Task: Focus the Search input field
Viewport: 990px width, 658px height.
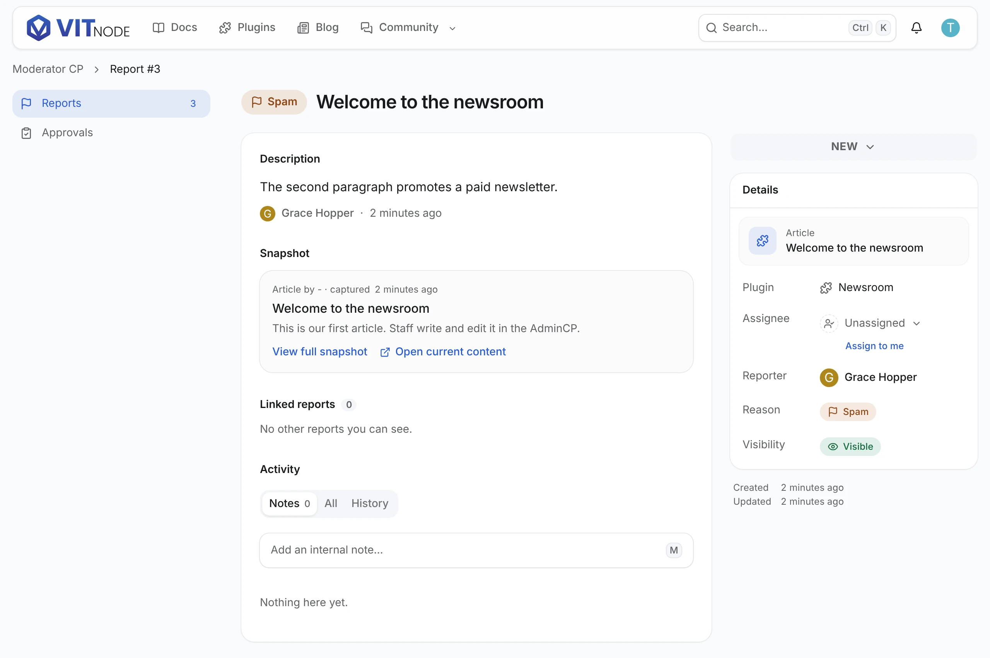Action: coord(797,28)
